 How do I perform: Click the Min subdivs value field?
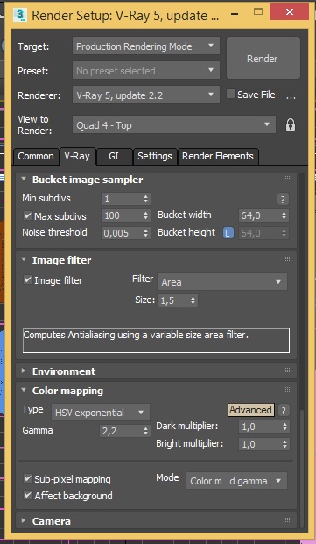point(122,199)
